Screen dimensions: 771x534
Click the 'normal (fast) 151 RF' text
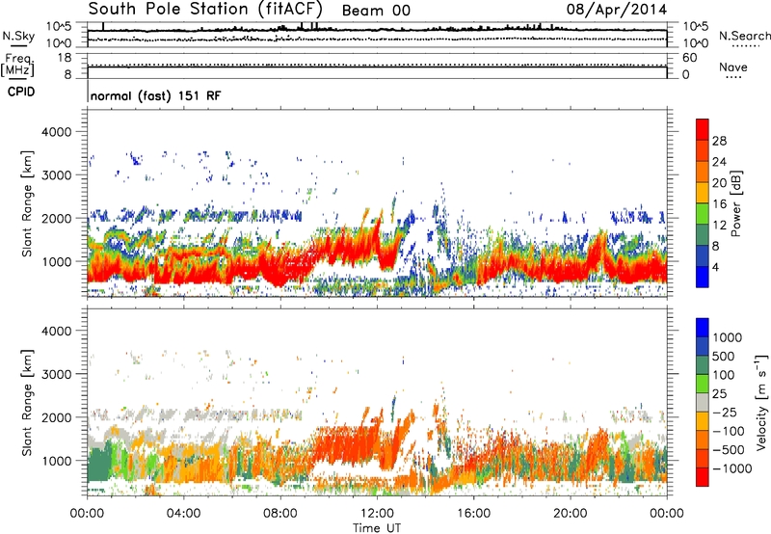pos(156,95)
